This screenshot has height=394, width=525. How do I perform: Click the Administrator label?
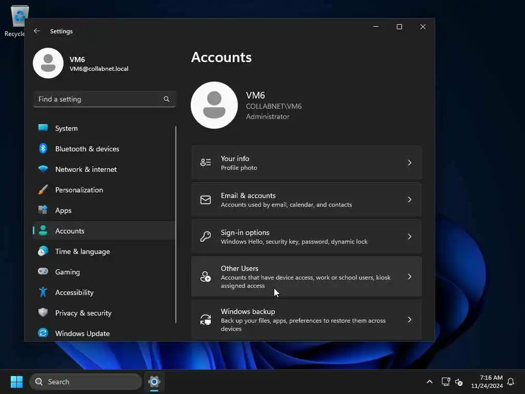click(x=268, y=116)
